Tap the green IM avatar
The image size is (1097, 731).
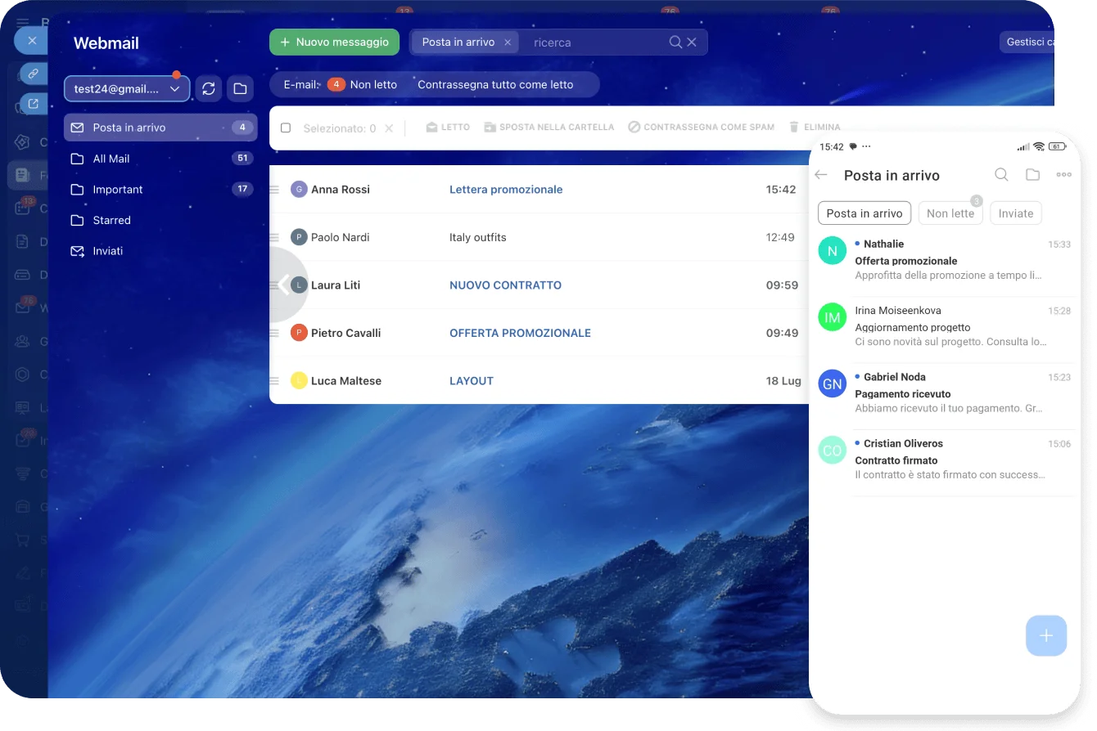pyautogui.click(x=833, y=317)
